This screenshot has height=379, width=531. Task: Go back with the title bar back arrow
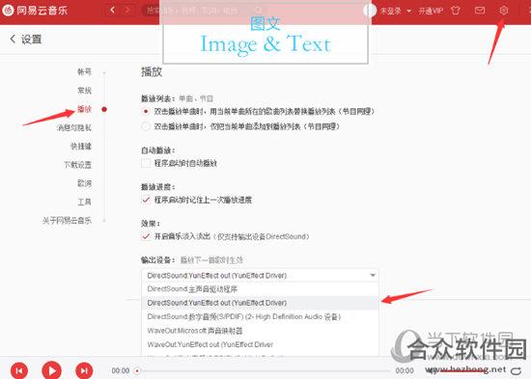pos(113,11)
